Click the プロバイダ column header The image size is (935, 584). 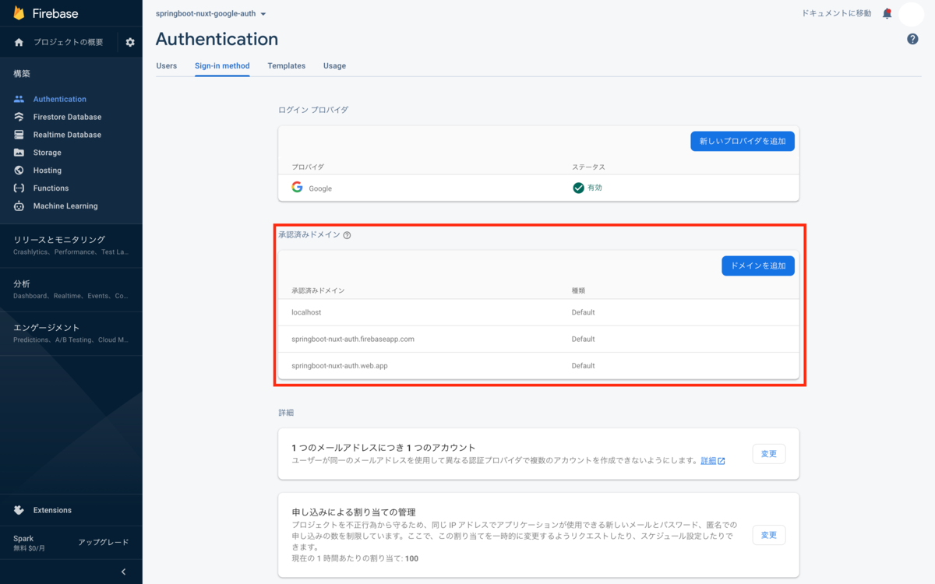pos(308,167)
